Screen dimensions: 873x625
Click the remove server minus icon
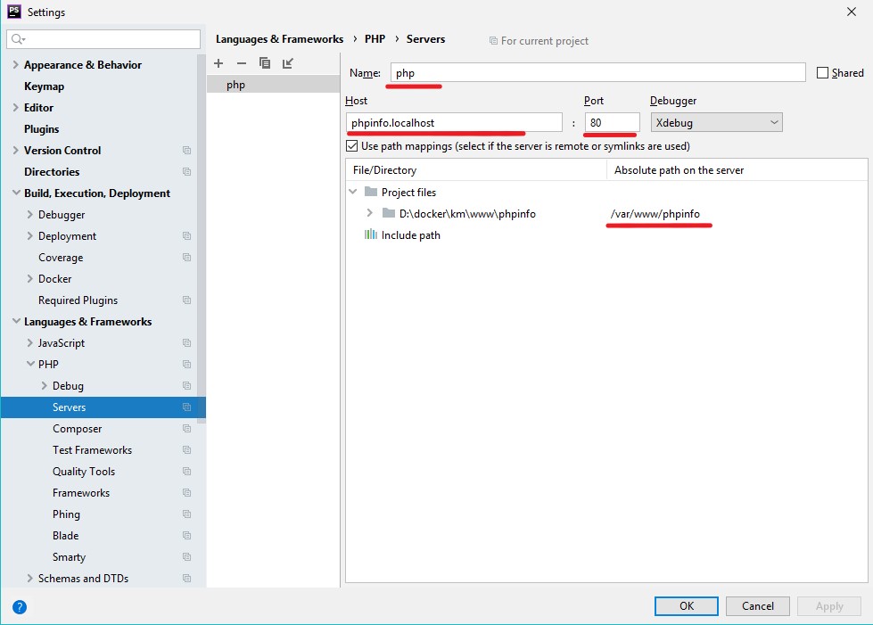pos(241,63)
